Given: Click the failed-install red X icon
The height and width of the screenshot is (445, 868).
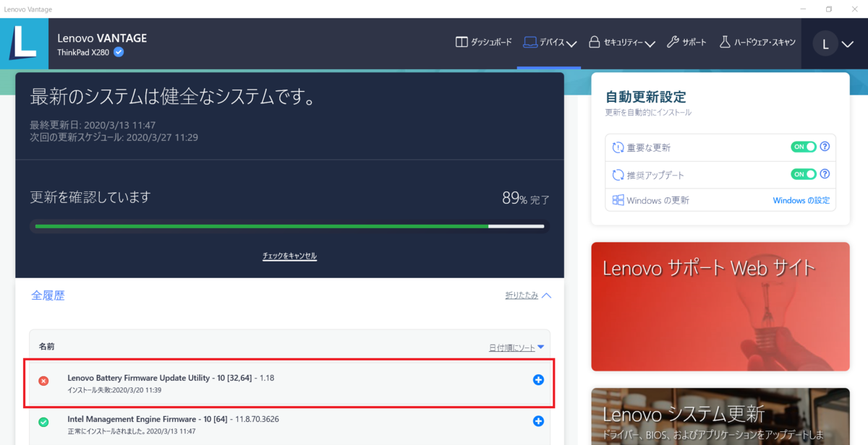Looking at the screenshot, I should click(43, 380).
